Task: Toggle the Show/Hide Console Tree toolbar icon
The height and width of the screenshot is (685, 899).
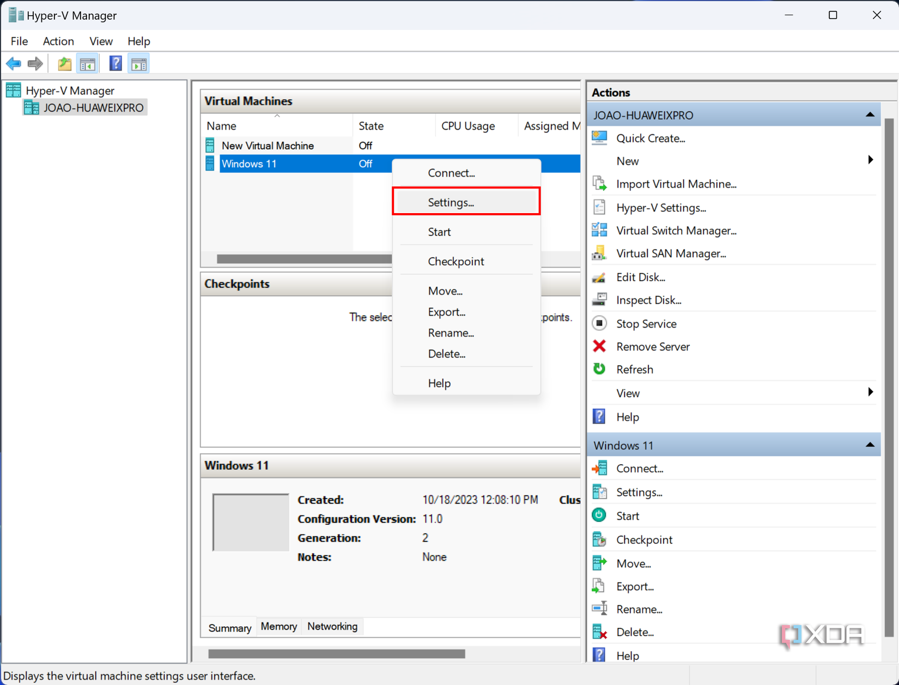Action: 87,64
